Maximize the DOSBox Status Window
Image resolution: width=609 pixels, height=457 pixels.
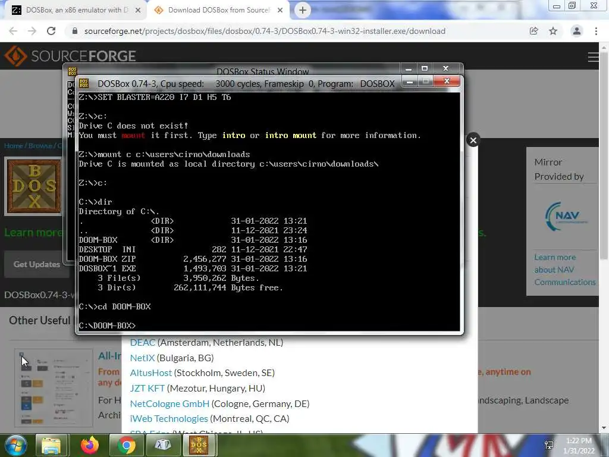(x=425, y=69)
